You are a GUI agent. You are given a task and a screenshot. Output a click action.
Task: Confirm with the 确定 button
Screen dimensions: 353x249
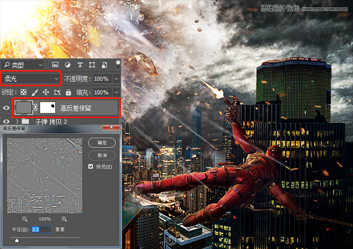point(102,143)
